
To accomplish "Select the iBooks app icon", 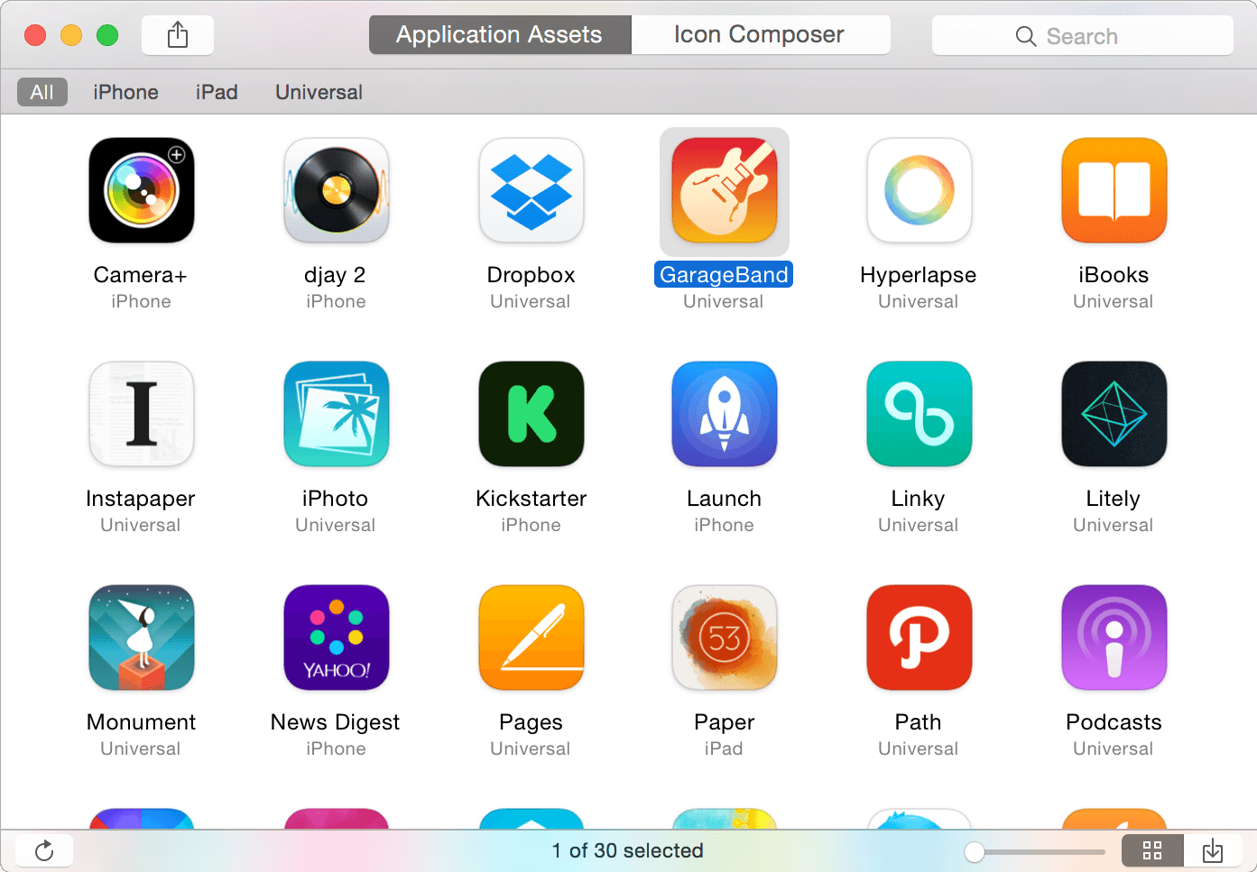I will pyautogui.click(x=1114, y=190).
